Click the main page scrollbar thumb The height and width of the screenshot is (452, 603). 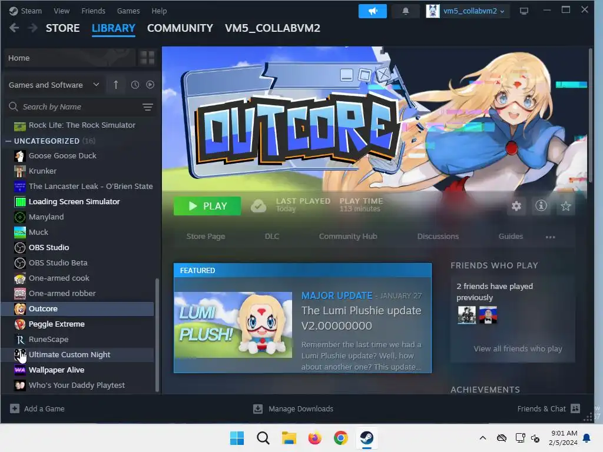pyautogui.click(x=590, y=115)
